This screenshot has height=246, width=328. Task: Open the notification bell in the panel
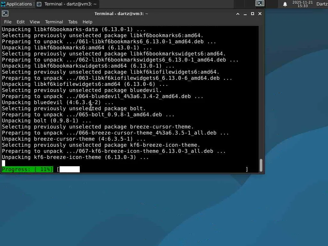285,4
